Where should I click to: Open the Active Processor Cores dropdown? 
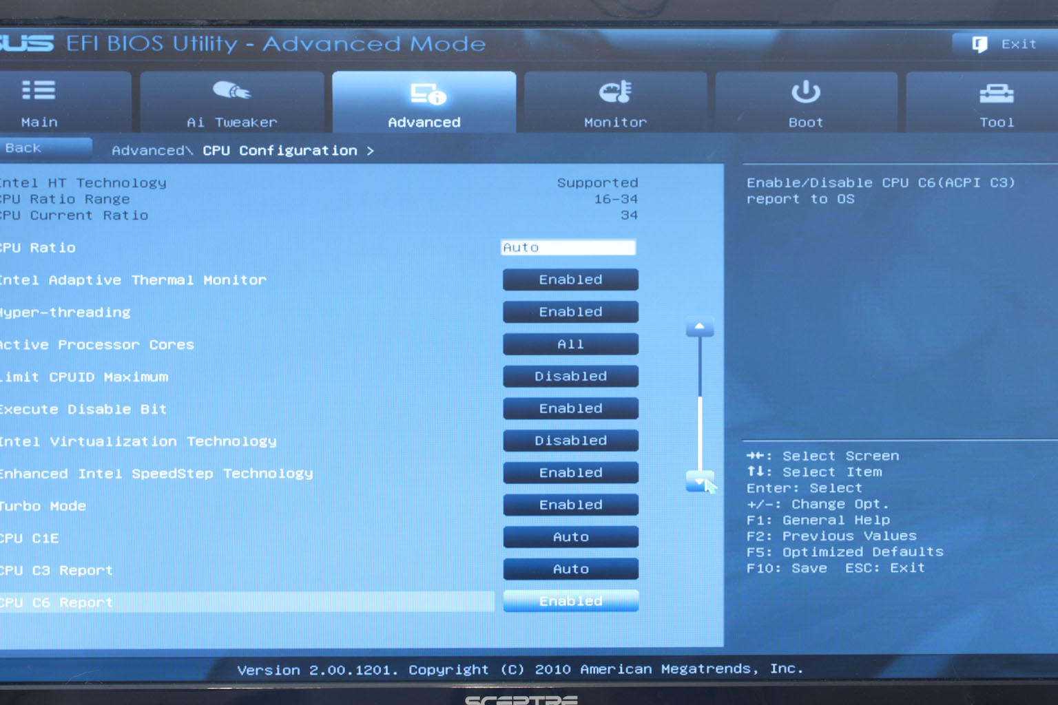pyautogui.click(x=570, y=344)
